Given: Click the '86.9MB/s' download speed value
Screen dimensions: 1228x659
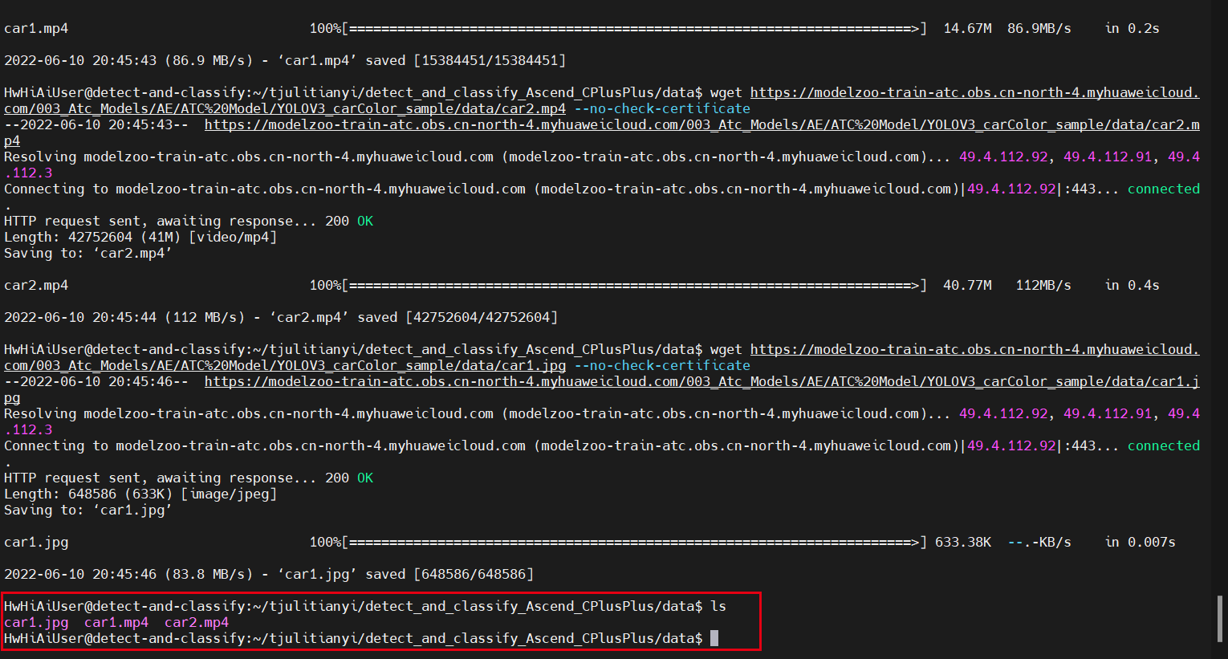Looking at the screenshot, I should 1039,28.
